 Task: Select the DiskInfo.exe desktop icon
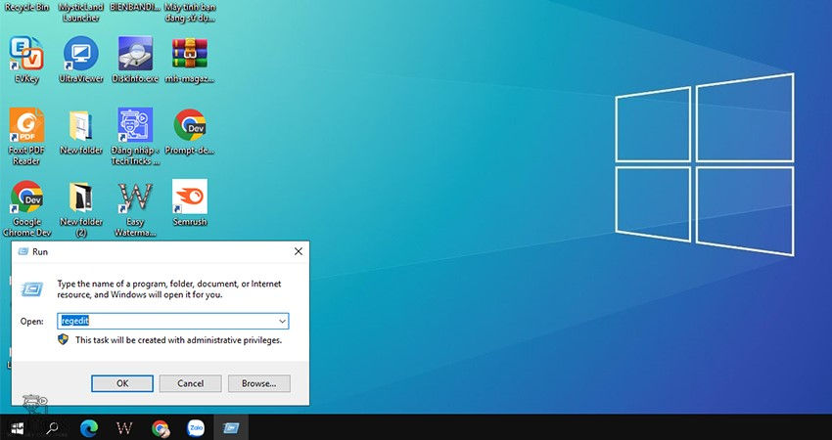pyautogui.click(x=135, y=60)
